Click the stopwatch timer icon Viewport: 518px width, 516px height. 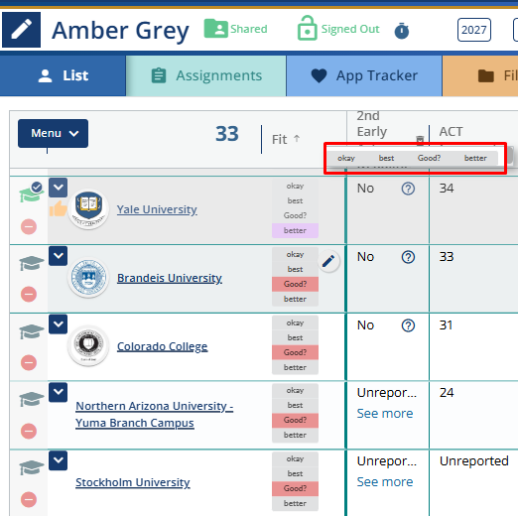coord(402,31)
